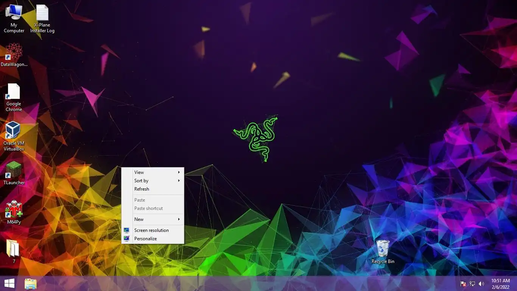Select the DataWagon shortcut icon
517x291 pixels.
point(14,55)
